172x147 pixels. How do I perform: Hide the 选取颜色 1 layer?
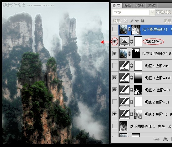point(115,41)
